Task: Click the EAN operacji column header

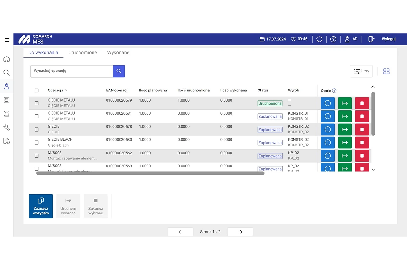Action: click(117, 90)
